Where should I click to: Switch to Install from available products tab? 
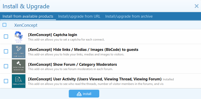[x=28, y=16]
